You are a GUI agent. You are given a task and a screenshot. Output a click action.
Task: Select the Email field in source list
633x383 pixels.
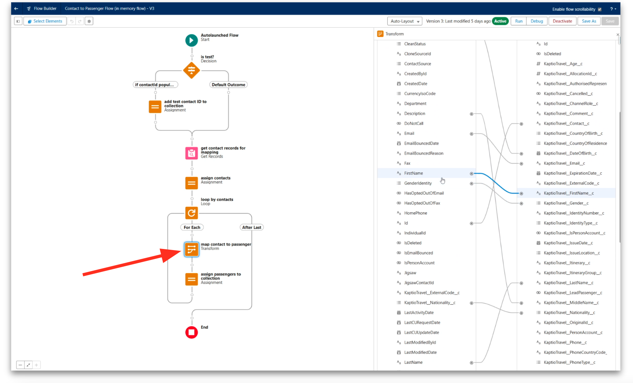coord(409,134)
